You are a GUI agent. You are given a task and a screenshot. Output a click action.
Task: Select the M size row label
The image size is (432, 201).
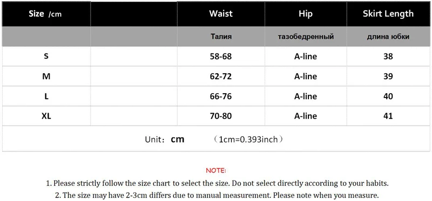46,76
